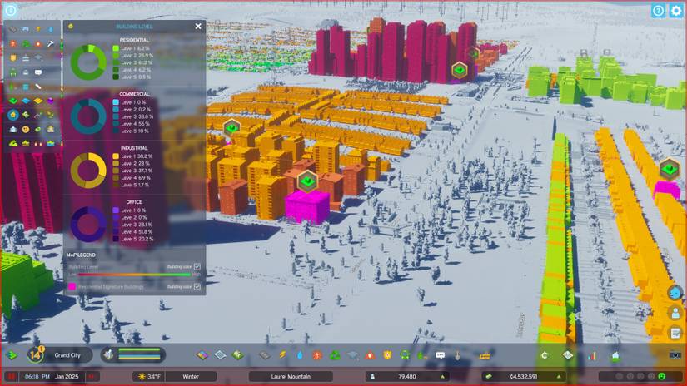Close the Building Level panel
687x386 pixels.
click(x=198, y=27)
